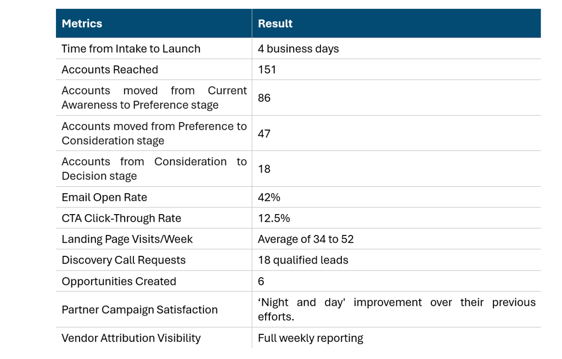562x359 pixels.
Task: Click the CTA Click-Through Rate label
Action: pyautogui.click(x=121, y=218)
